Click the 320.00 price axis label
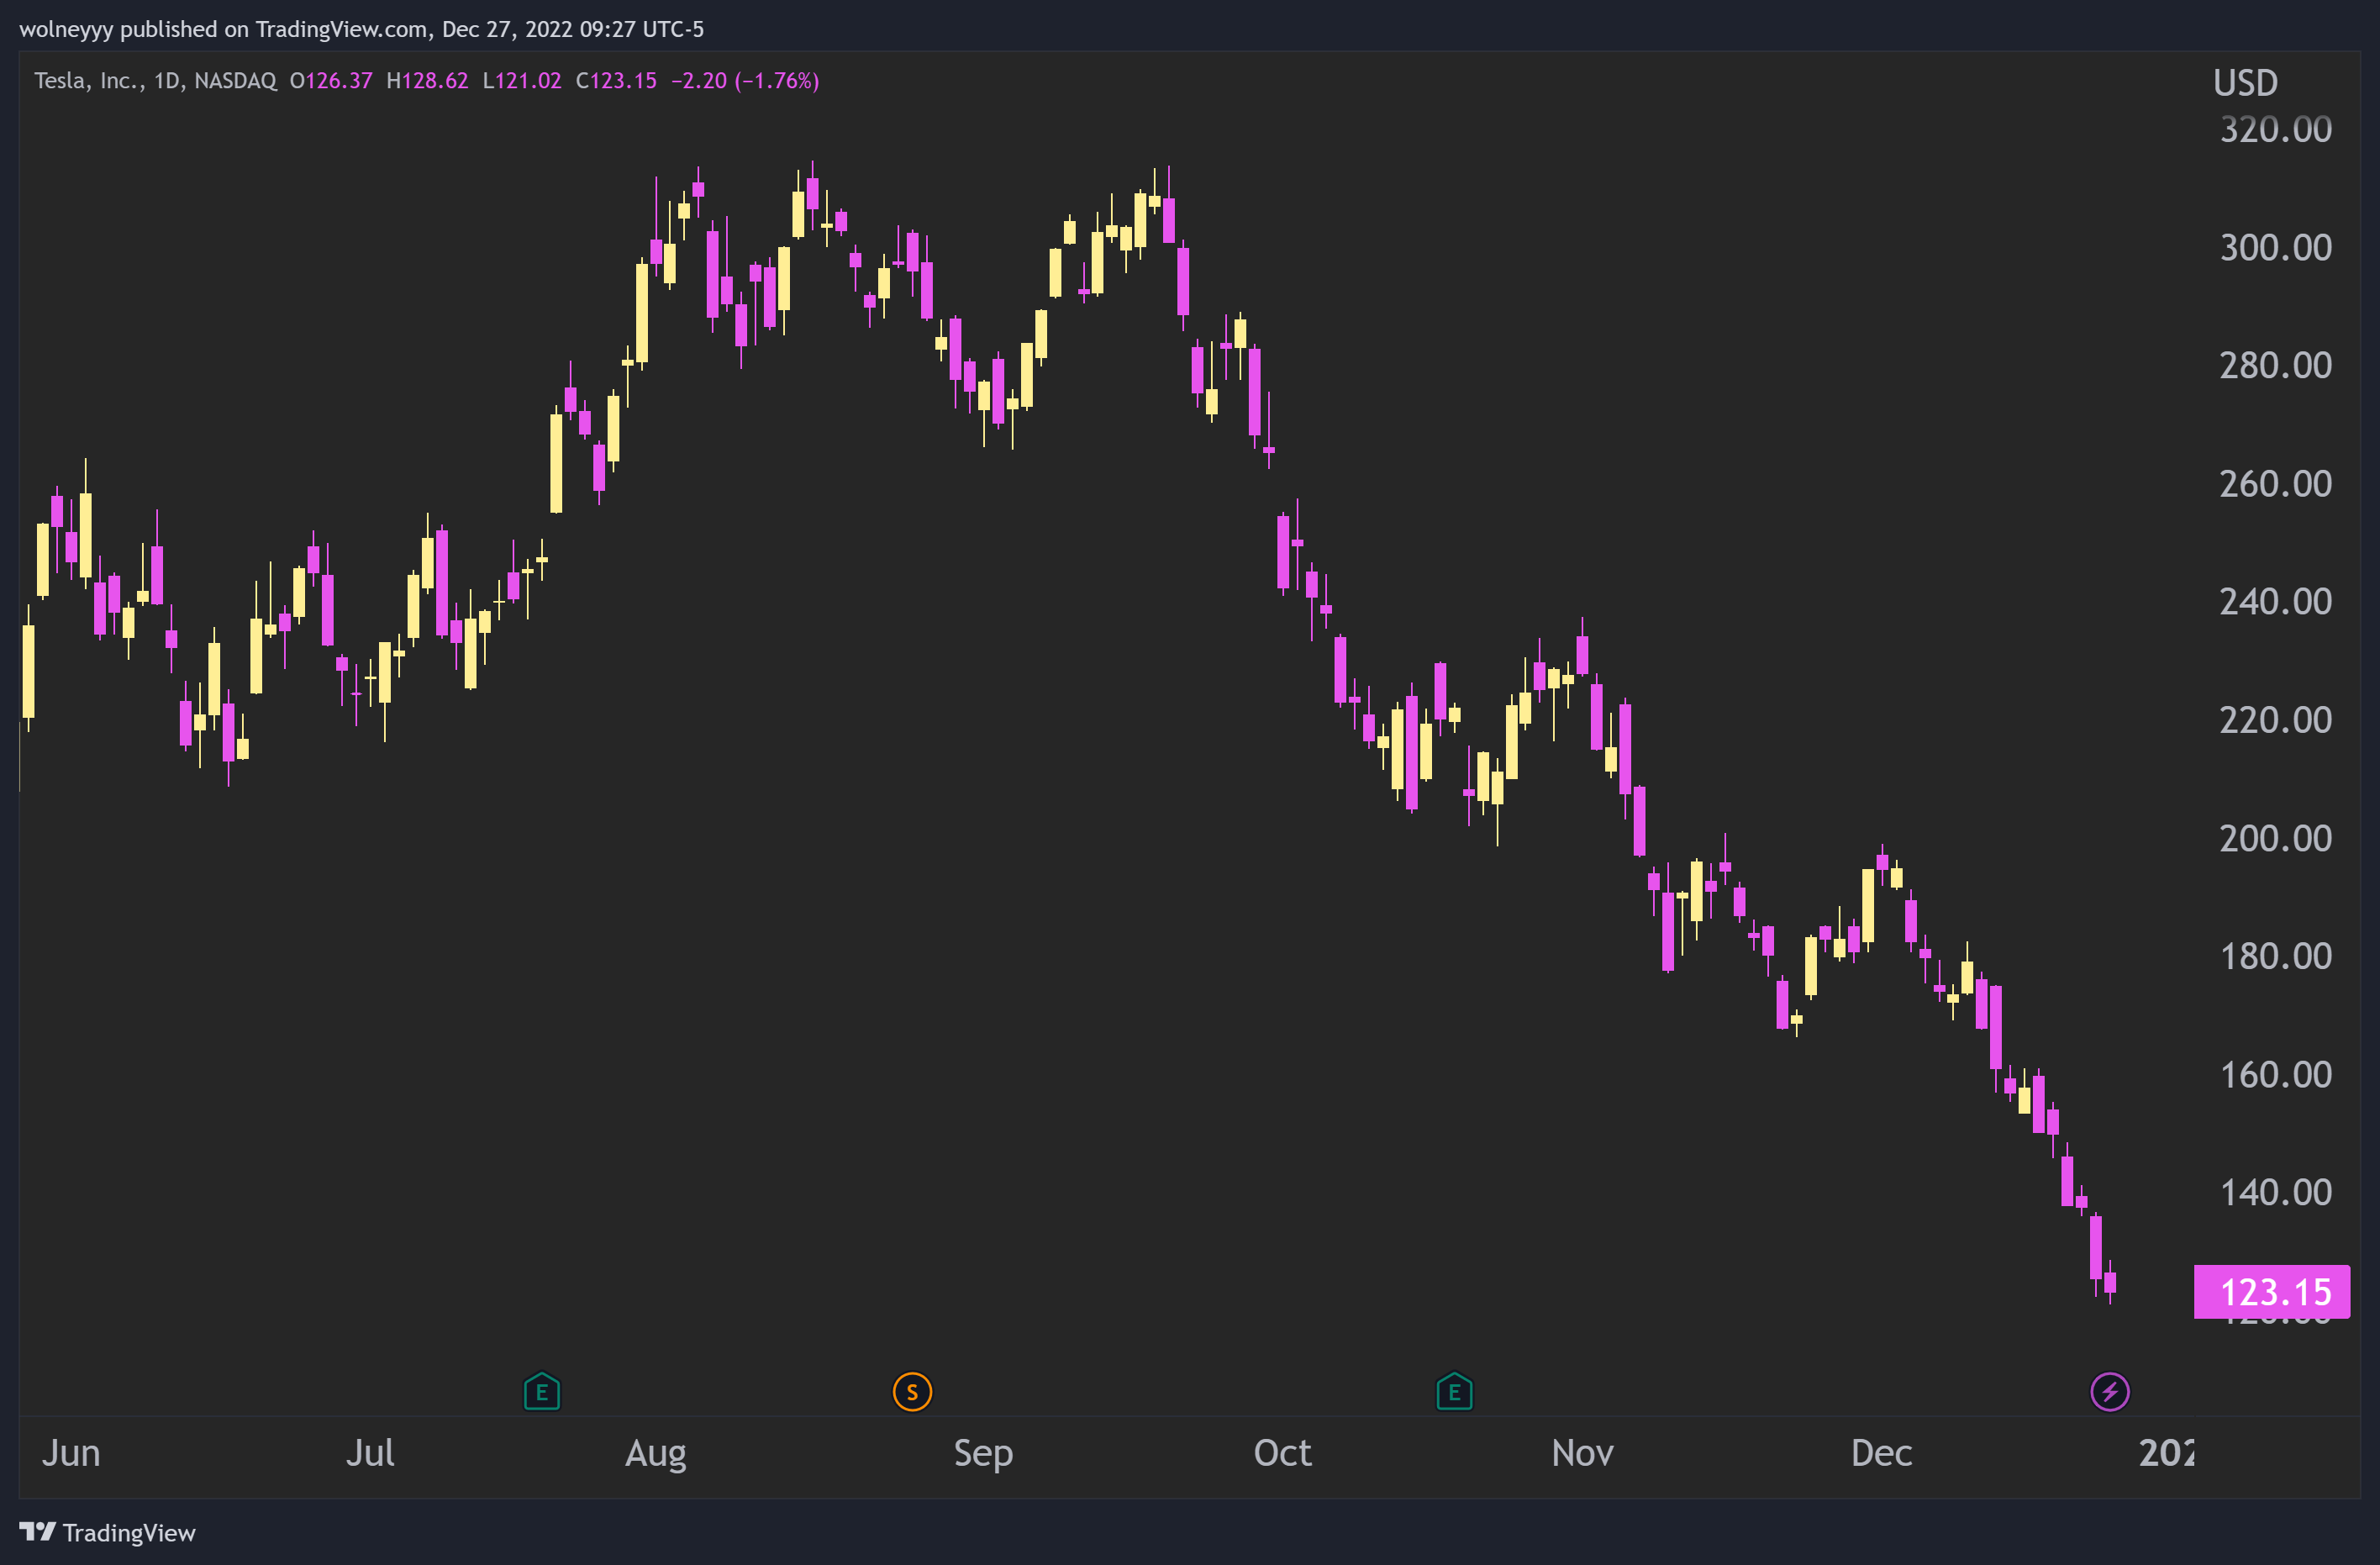 click(2275, 130)
